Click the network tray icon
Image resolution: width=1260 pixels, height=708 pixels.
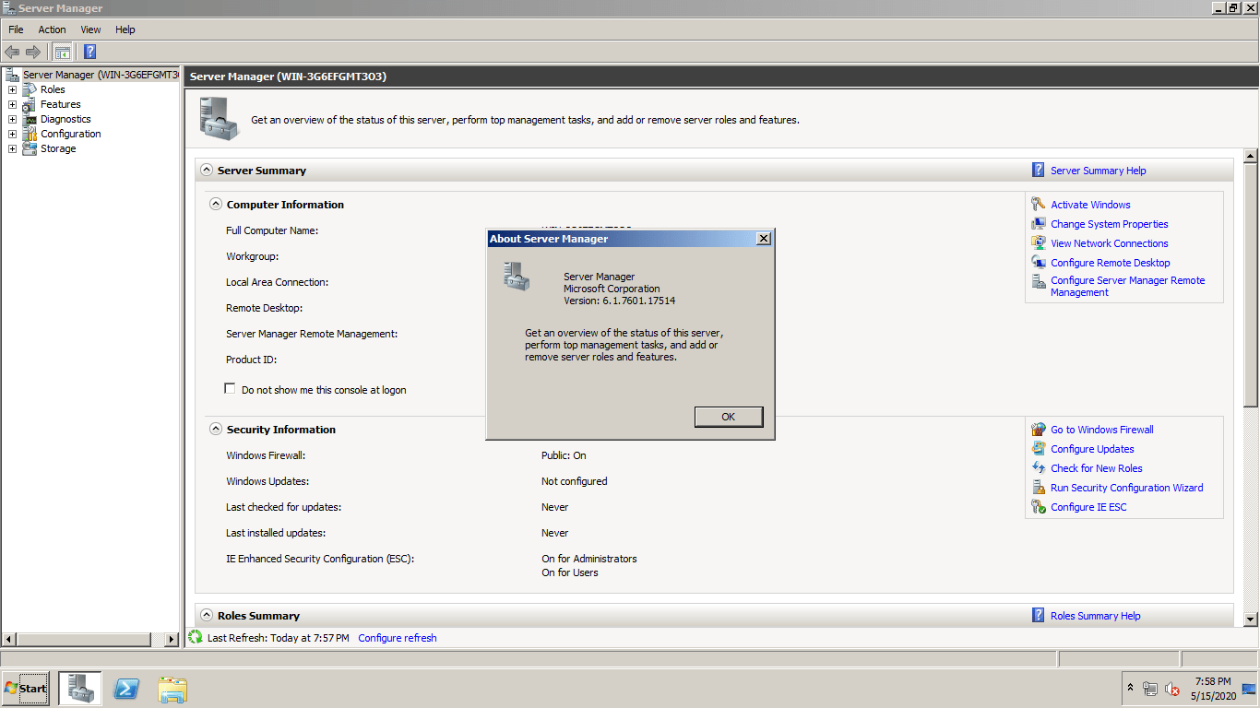1150,689
